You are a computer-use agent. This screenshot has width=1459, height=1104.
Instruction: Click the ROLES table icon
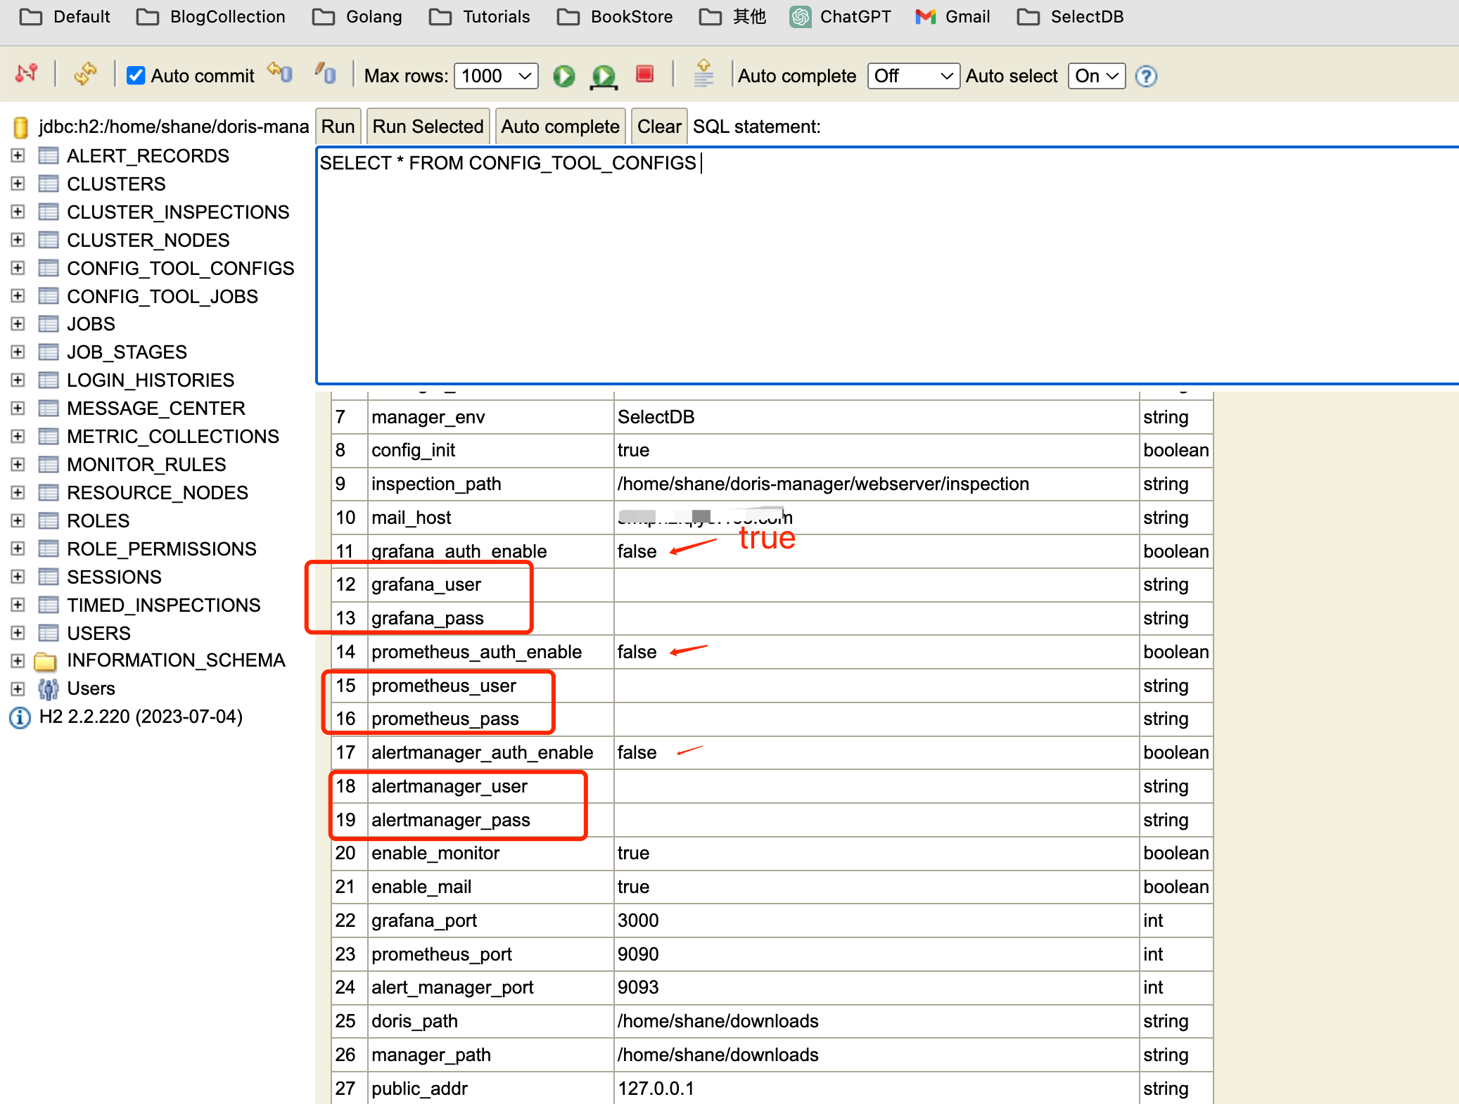[48, 520]
